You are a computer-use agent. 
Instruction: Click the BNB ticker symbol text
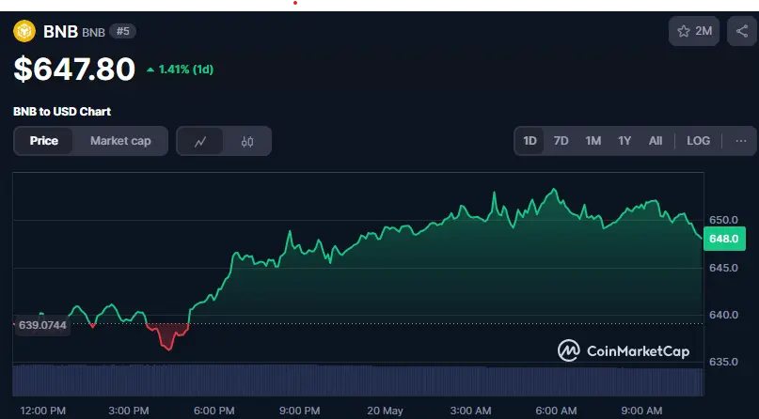93,32
